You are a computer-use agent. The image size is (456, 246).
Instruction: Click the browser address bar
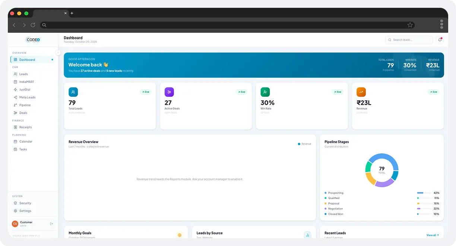click(227, 25)
